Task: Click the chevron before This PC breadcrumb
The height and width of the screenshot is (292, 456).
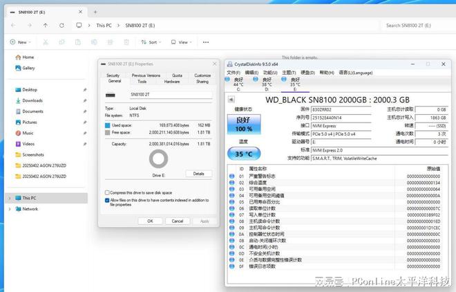Action: (89, 26)
